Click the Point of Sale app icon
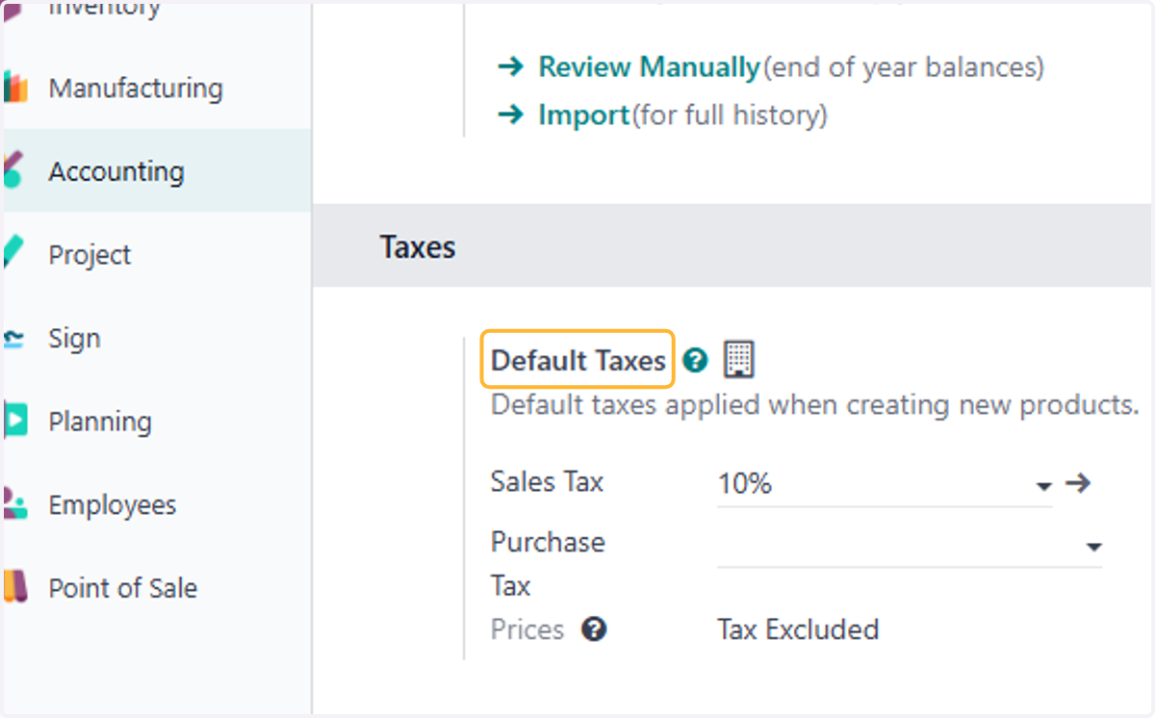 click(x=14, y=587)
